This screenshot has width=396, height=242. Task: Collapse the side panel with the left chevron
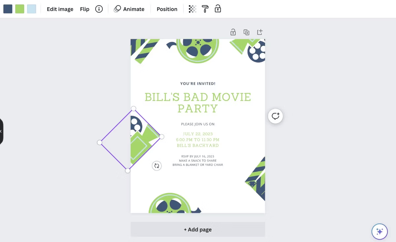point(1,131)
